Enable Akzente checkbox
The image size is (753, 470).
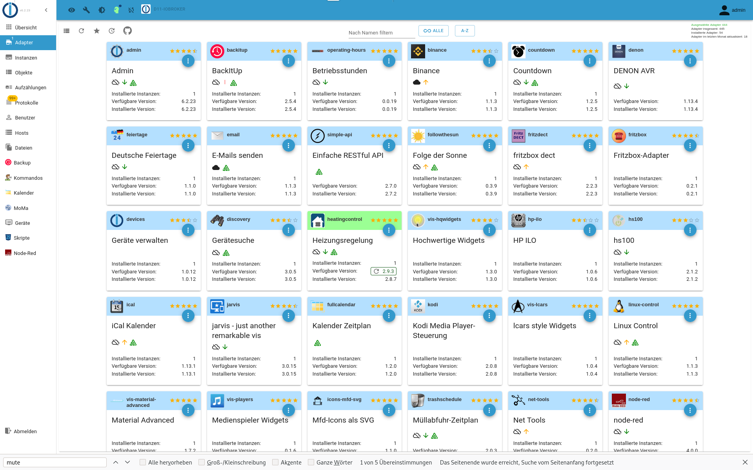(x=275, y=463)
